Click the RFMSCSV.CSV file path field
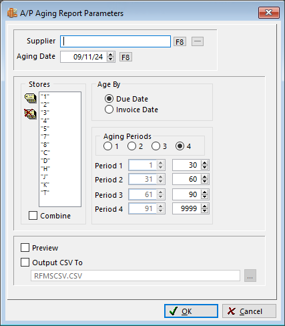285x326 pixels. point(135,276)
